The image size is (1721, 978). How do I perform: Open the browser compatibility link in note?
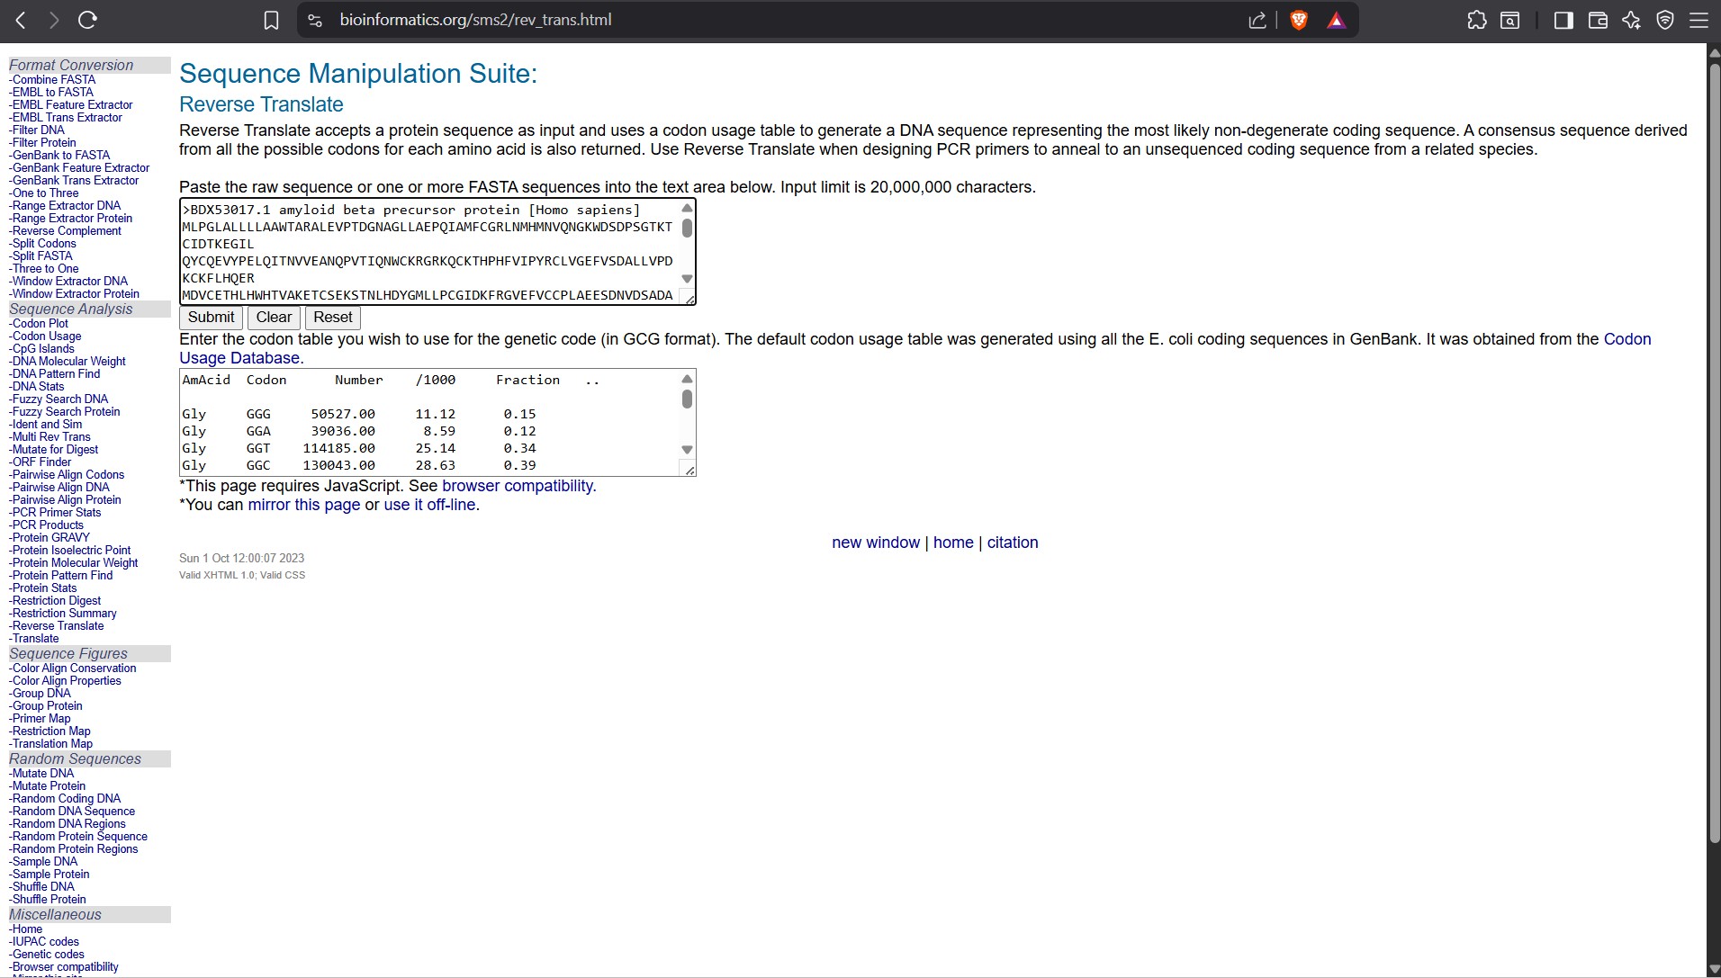[518, 486]
